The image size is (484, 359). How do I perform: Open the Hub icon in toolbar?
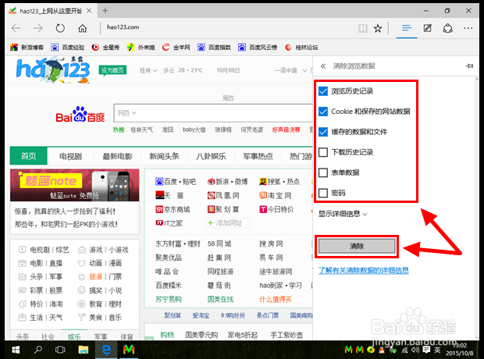pyautogui.click(x=407, y=28)
